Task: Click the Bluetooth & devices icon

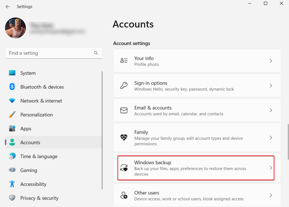Action: coord(12,87)
